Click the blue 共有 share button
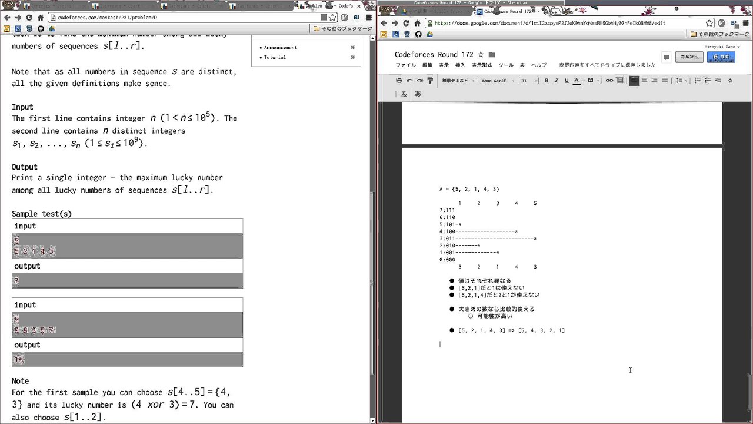Image resolution: width=753 pixels, height=424 pixels. [x=721, y=57]
